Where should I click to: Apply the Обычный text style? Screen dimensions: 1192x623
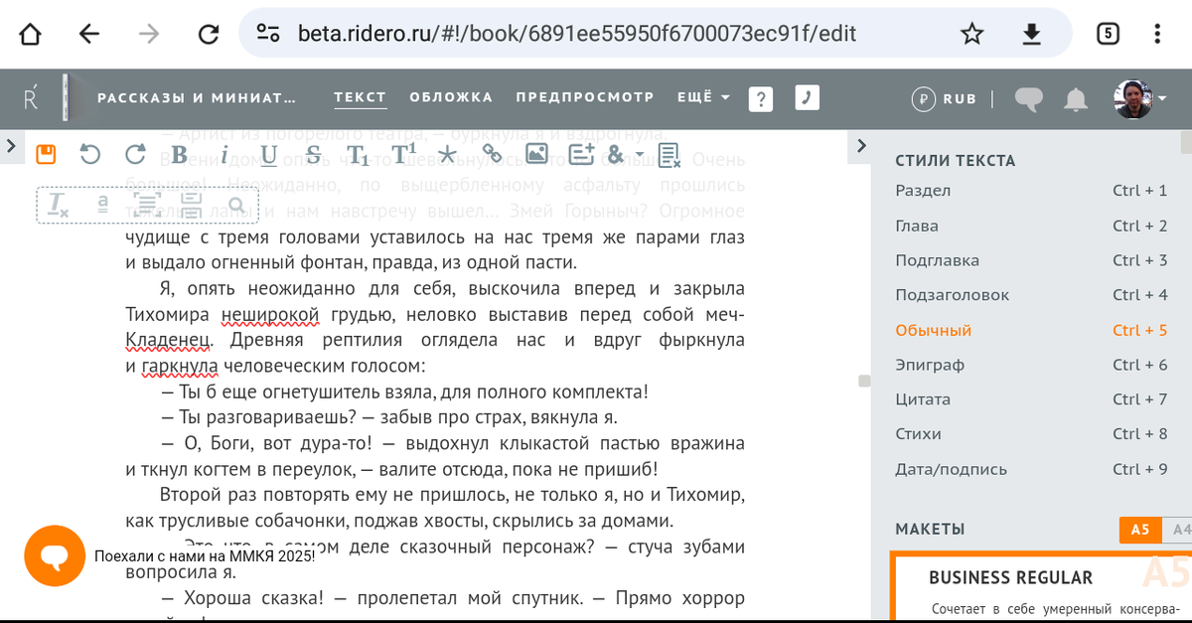[1031, 330]
